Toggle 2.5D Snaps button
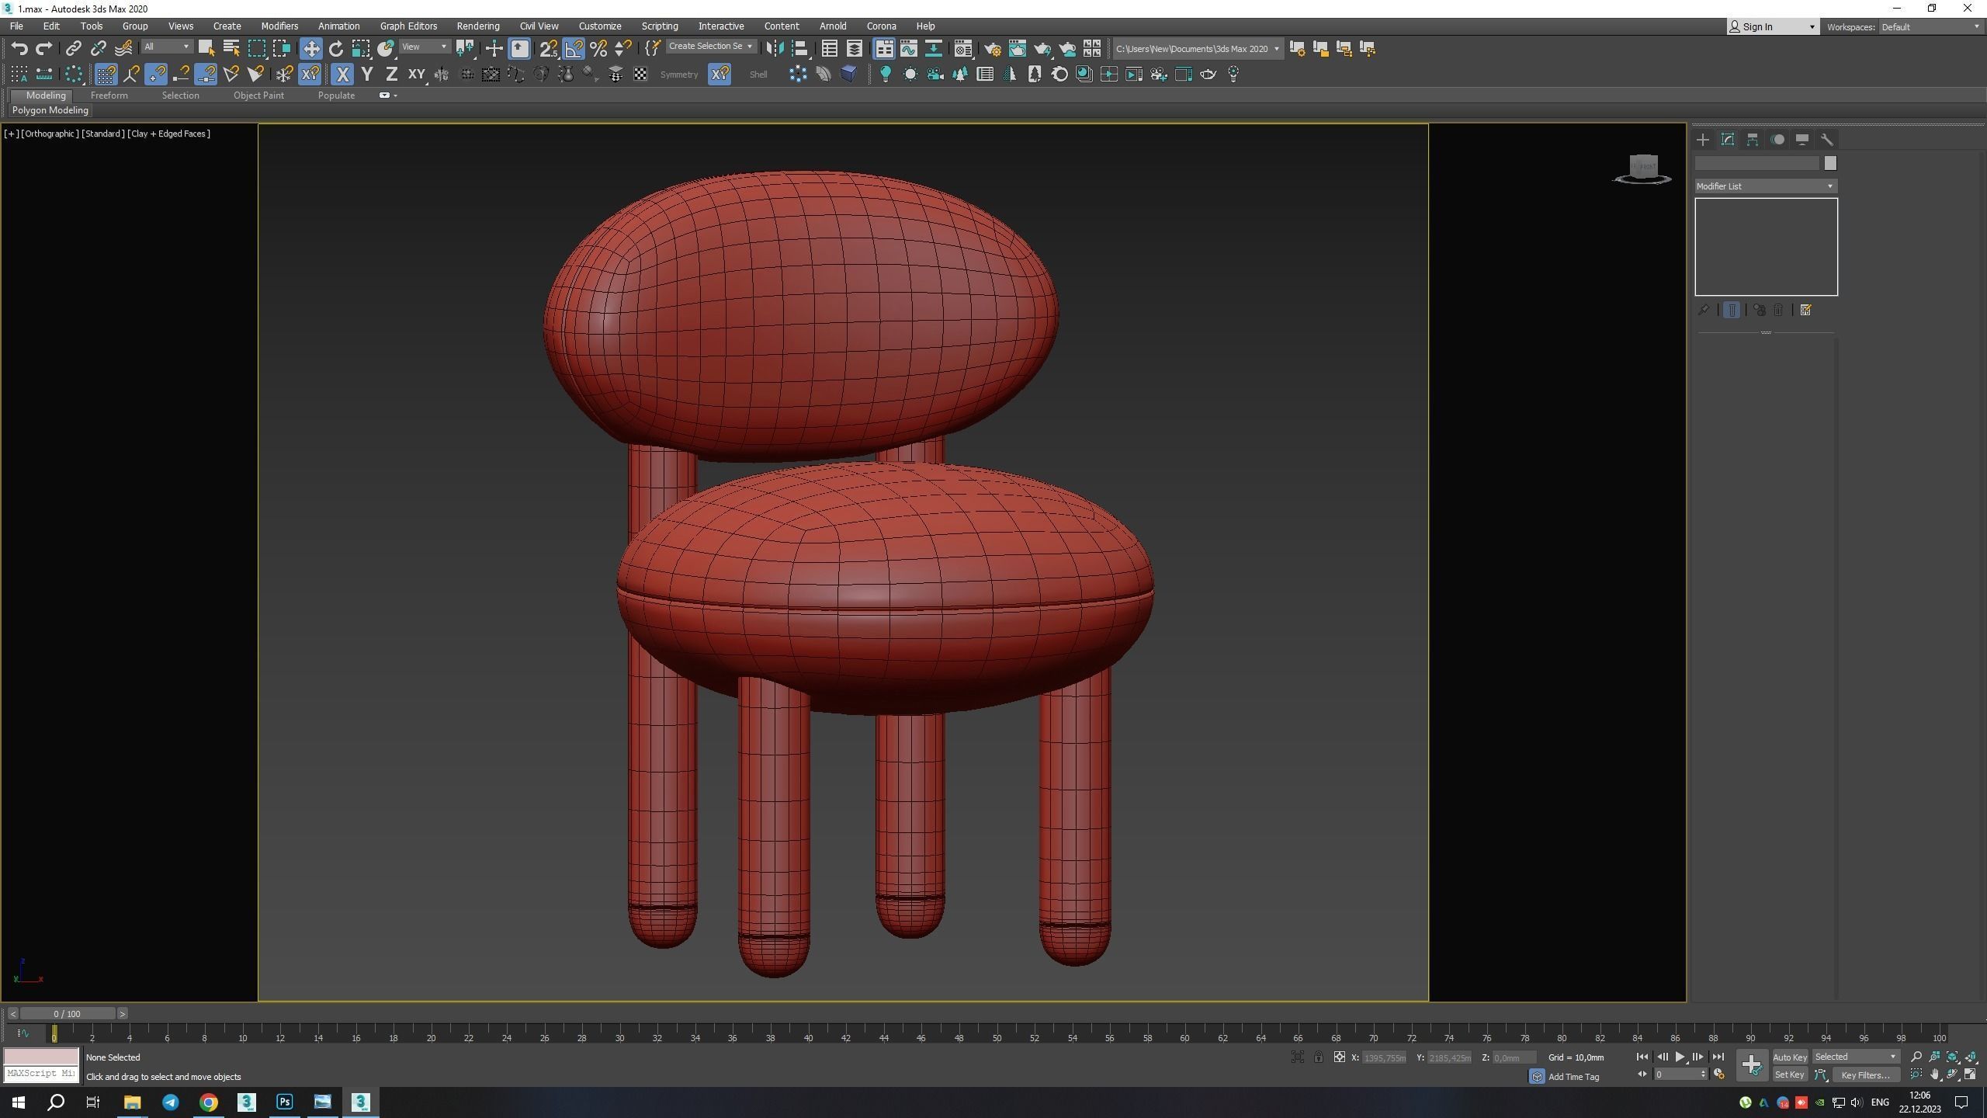This screenshot has width=1987, height=1118. pyautogui.click(x=549, y=49)
